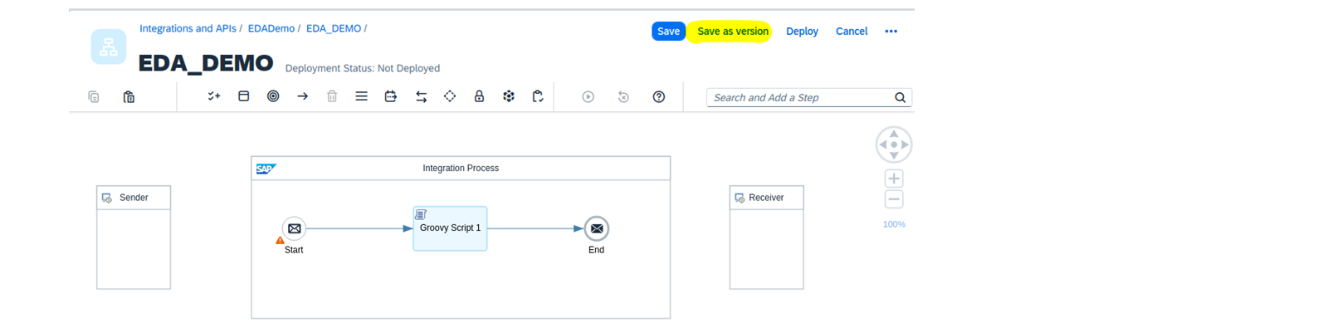This screenshot has width=1328, height=328.
Task: Zoom in with the plus button
Action: pyautogui.click(x=894, y=179)
